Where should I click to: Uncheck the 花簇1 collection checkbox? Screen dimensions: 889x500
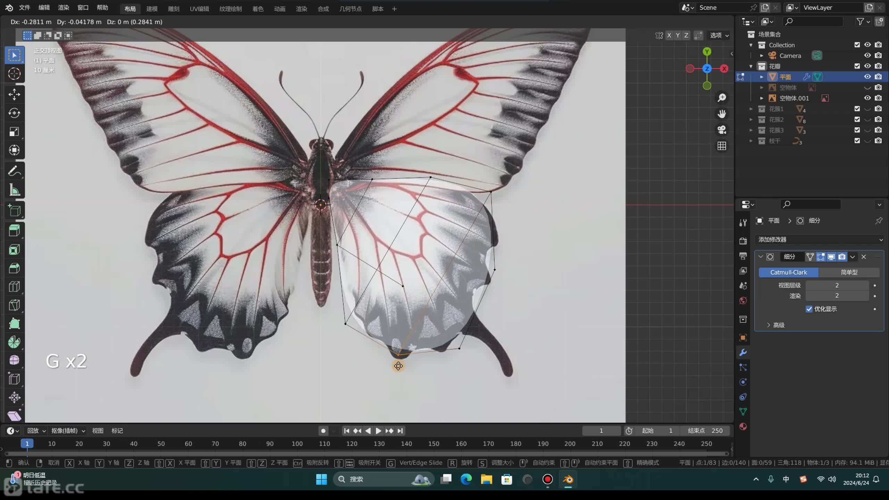(857, 109)
